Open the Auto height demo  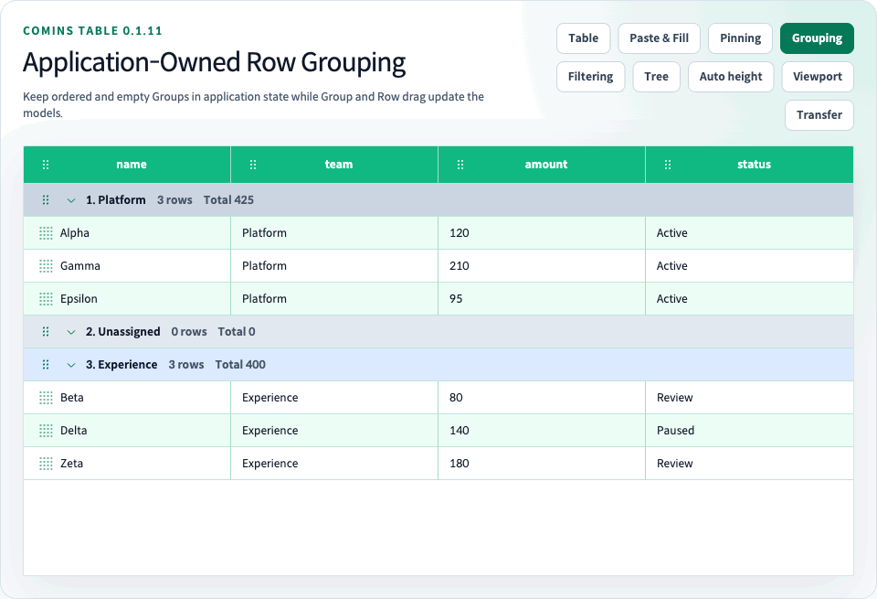pos(731,77)
